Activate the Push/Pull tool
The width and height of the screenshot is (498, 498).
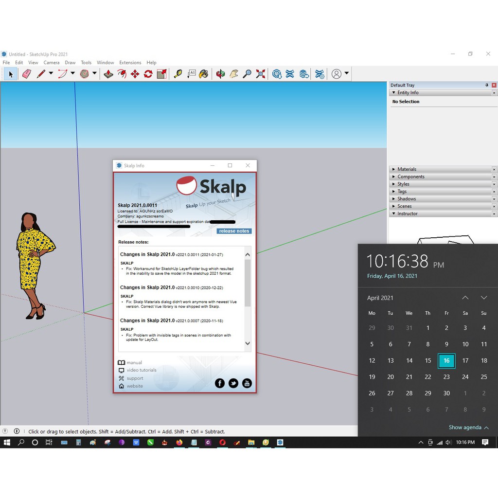(108, 73)
